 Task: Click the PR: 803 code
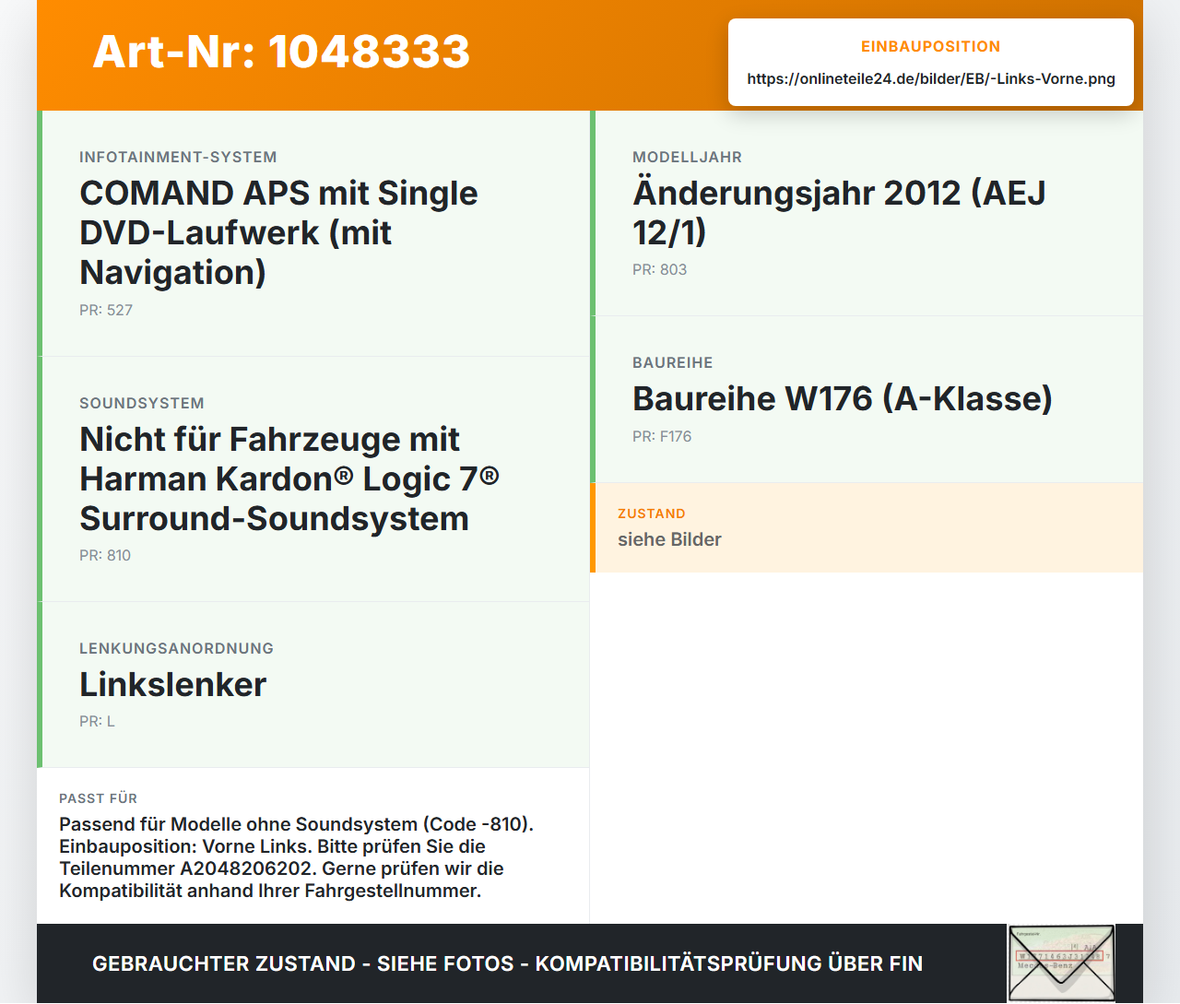pyautogui.click(x=660, y=269)
